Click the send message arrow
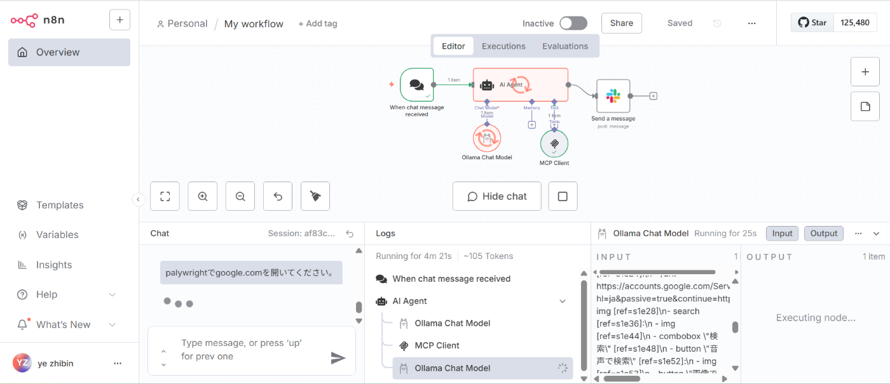 [338, 358]
